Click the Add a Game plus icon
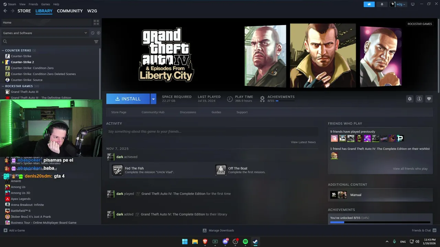This screenshot has width=440, height=247. (5, 231)
